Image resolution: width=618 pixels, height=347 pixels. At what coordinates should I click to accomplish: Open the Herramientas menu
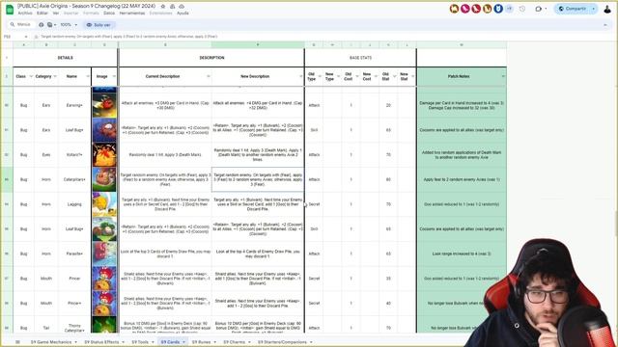[x=132, y=13]
